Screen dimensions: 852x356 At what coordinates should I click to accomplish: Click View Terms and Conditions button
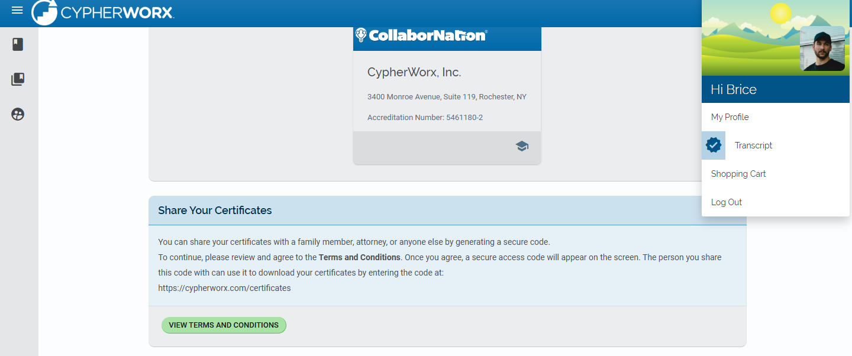(x=224, y=325)
